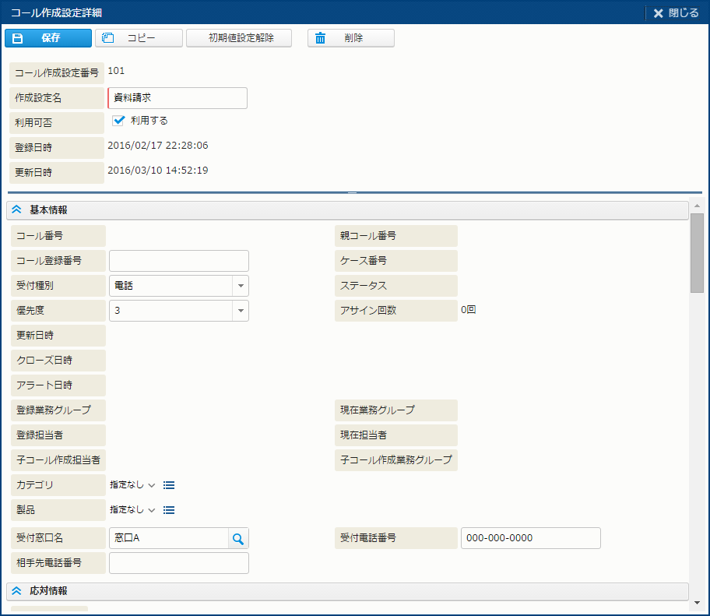Click the 削除 delete button

350,38
